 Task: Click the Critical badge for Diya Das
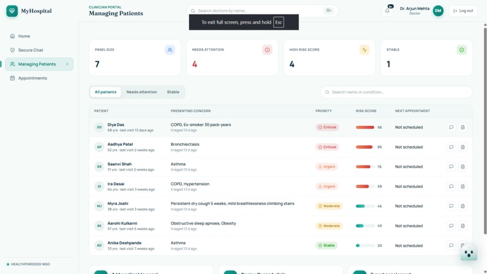(x=327, y=127)
